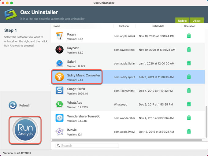This screenshot has width=208, height=156.
Task: Click trash icon for Wondershare TunesGo
Action: (x=189, y=118)
